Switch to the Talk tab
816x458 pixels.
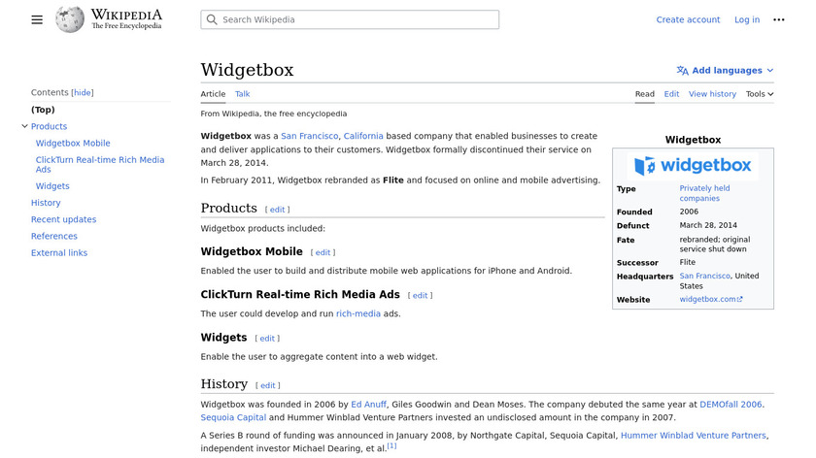point(242,94)
